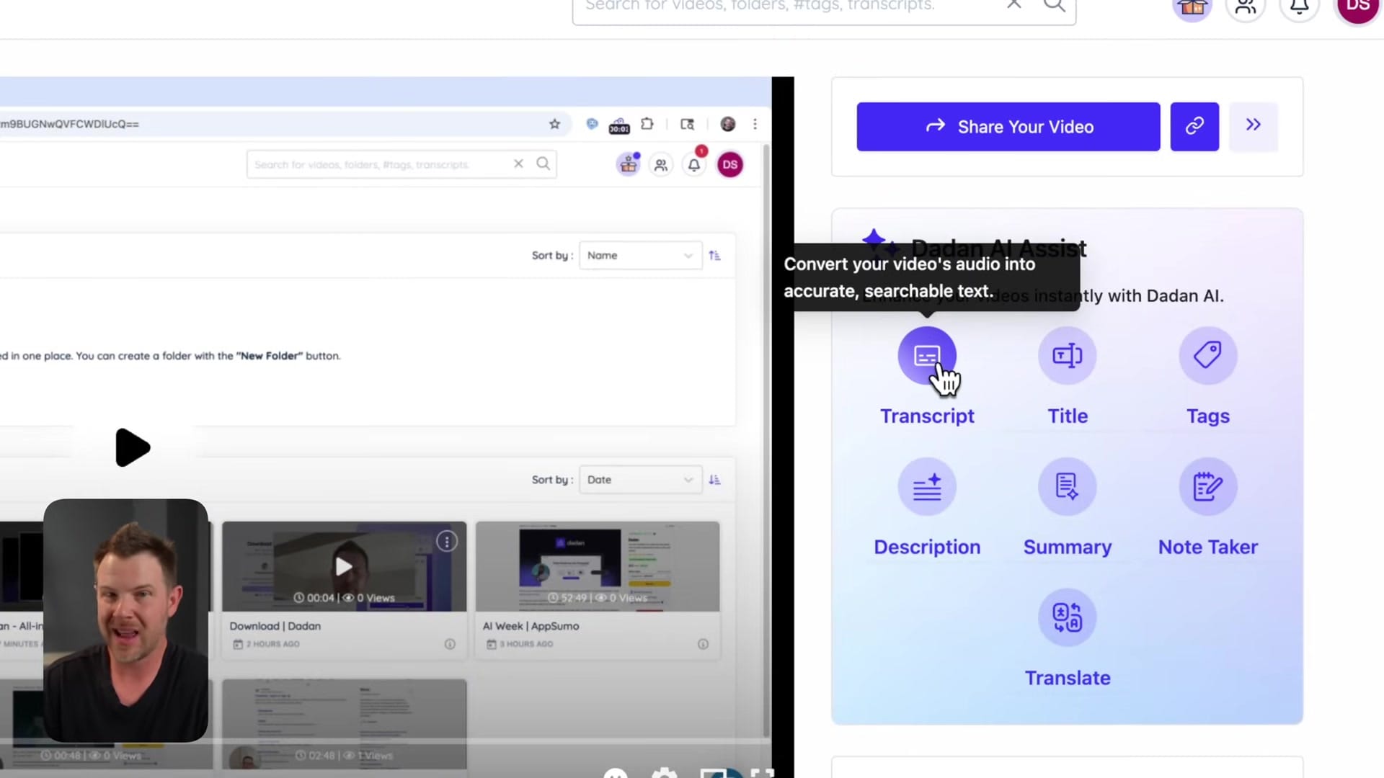Viewport: 1384px width, 778px height.
Task: Click the Note Taker label
Action: click(1208, 547)
